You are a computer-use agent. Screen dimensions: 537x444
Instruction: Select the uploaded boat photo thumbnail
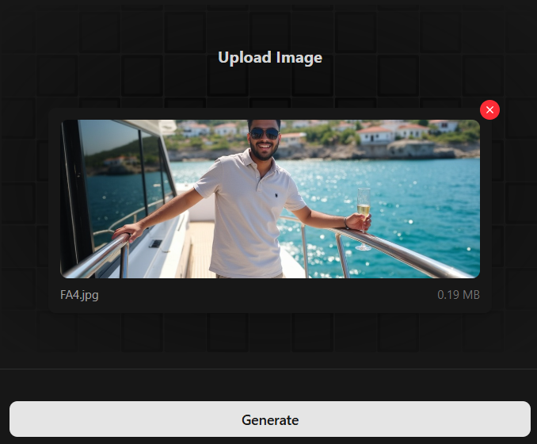pos(270,198)
